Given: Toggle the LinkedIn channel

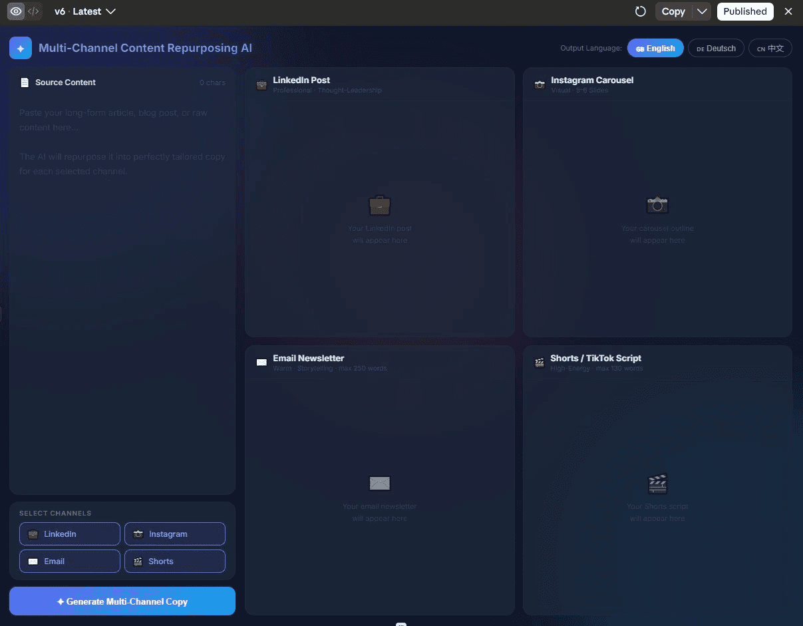Looking at the screenshot, I should [70, 534].
